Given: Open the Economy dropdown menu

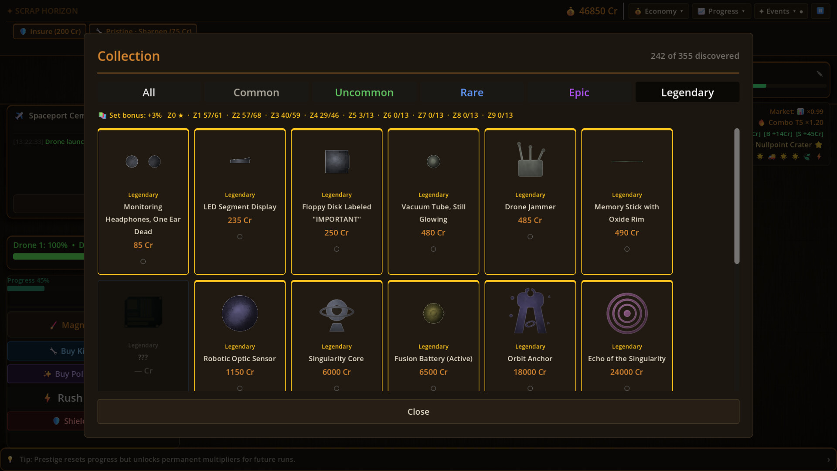Looking at the screenshot, I should click(x=659, y=11).
